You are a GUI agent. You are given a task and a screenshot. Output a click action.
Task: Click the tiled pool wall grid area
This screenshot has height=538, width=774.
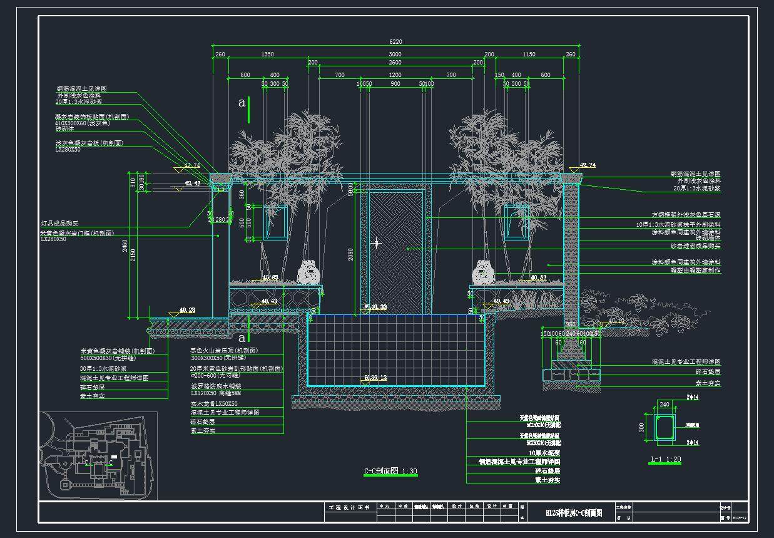(x=395, y=349)
